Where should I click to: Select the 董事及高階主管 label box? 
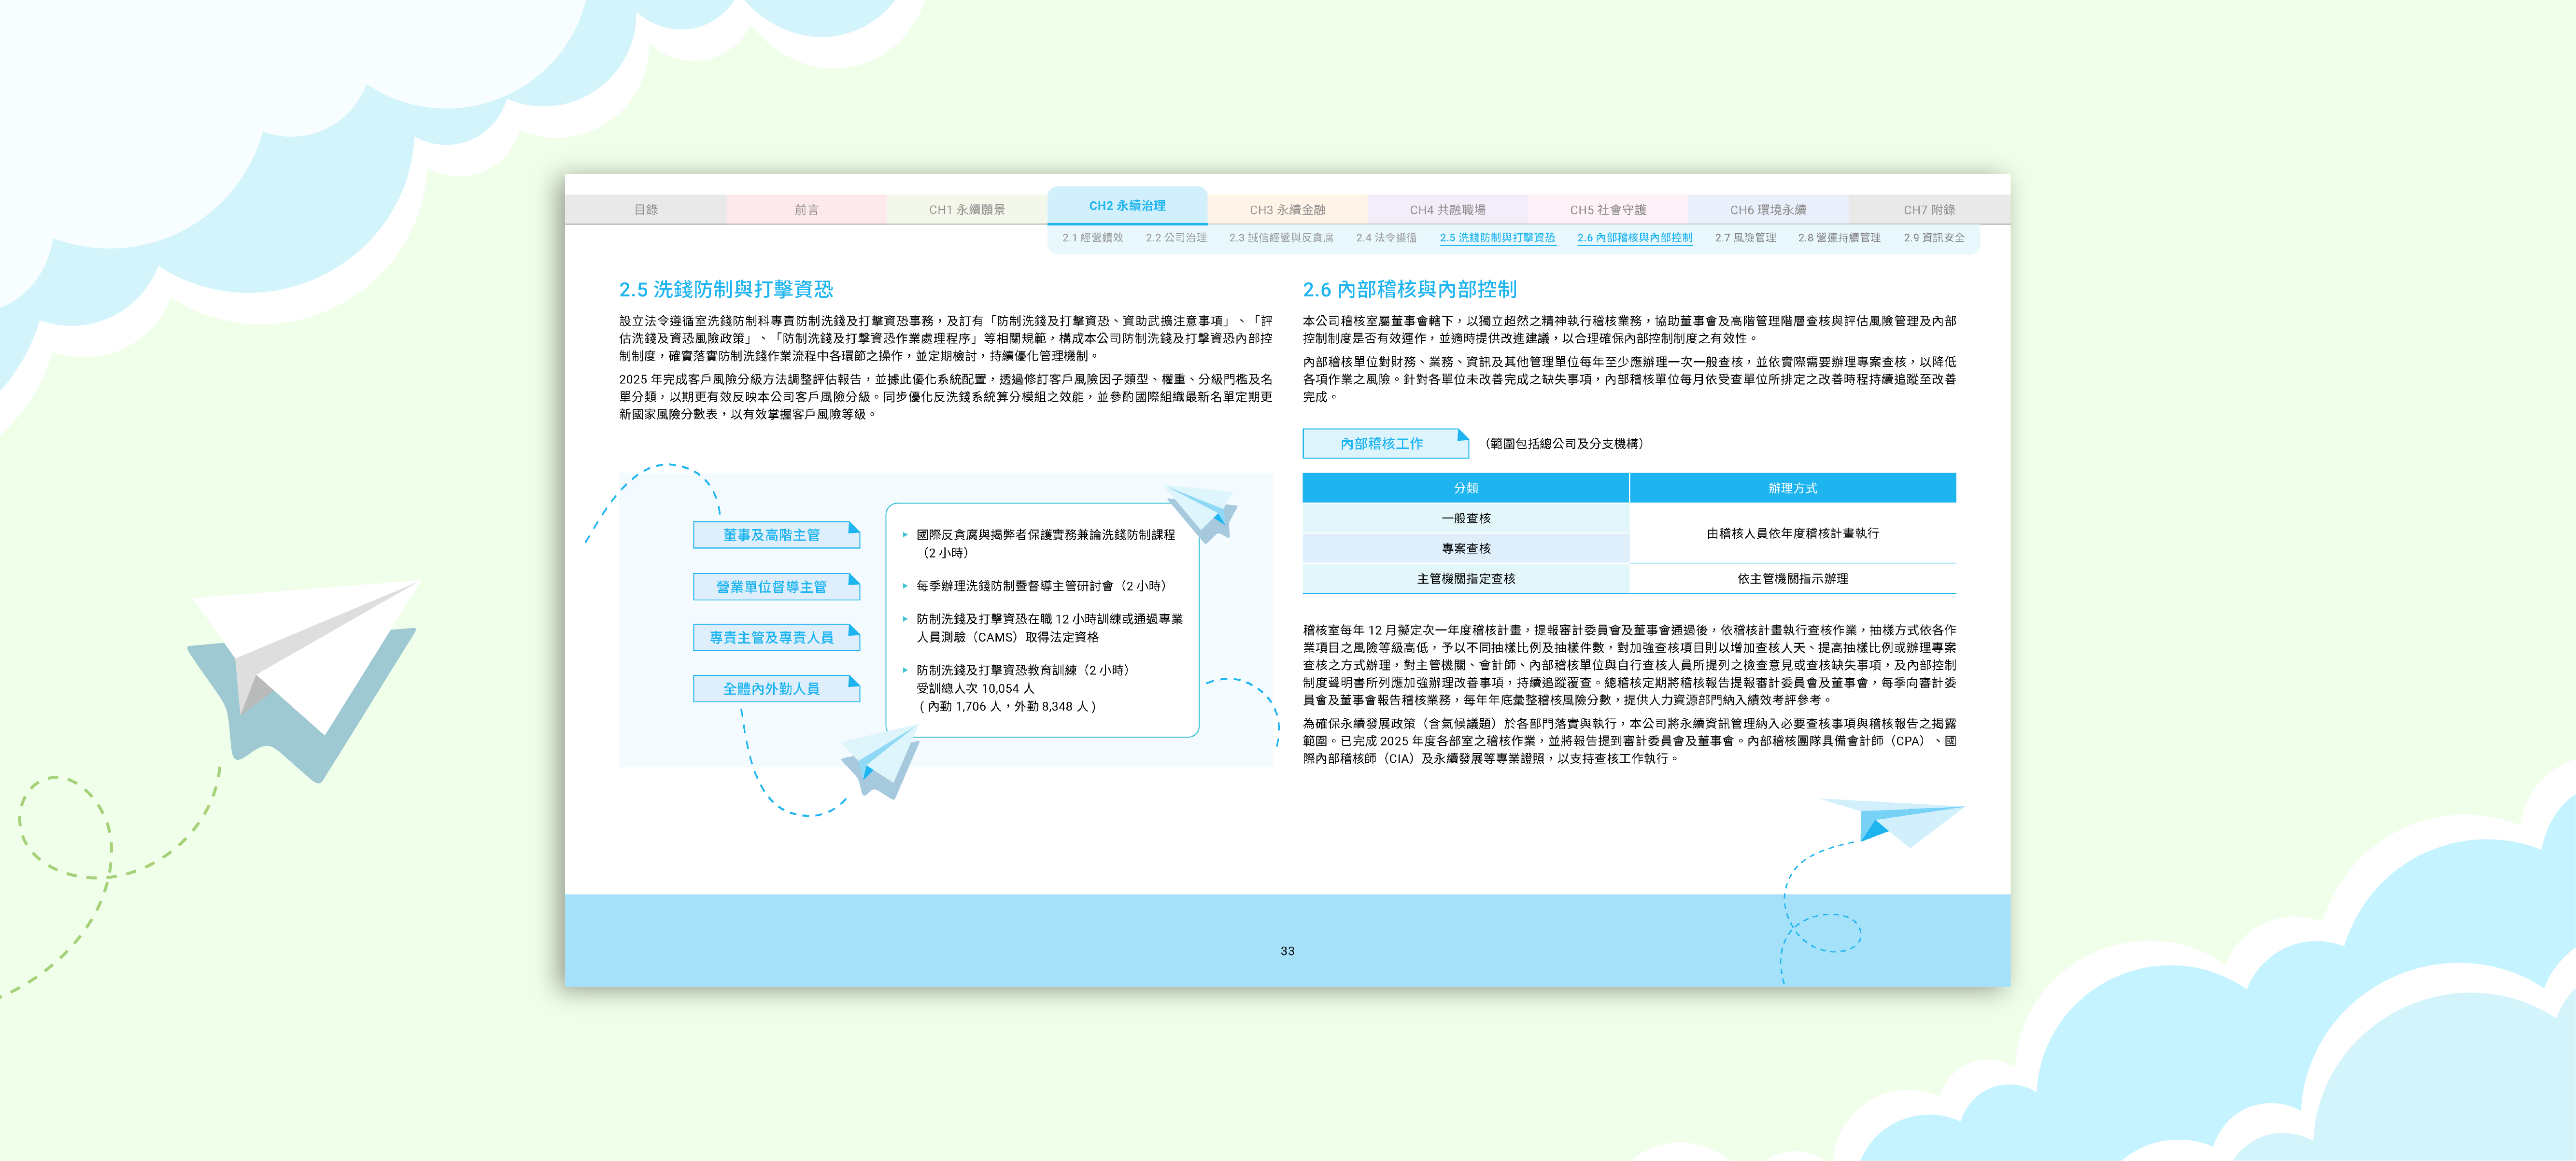point(776,535)
